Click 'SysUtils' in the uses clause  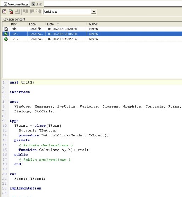coord(66,107)
